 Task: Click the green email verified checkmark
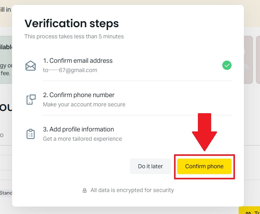point(227,65)
